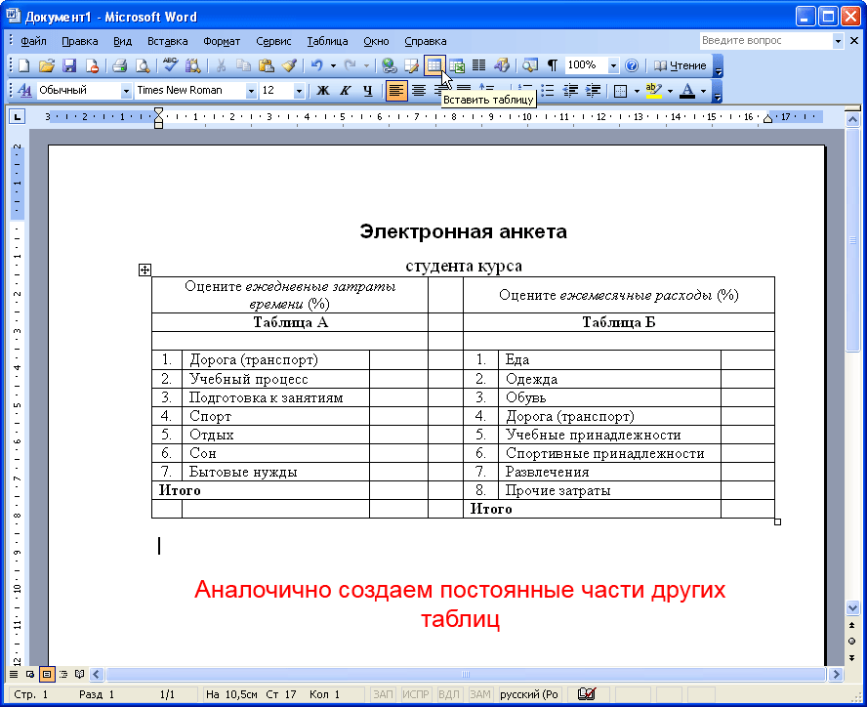Print the document with printer icon
This screenshot has height=707, width=867.
tap(119, 65)
